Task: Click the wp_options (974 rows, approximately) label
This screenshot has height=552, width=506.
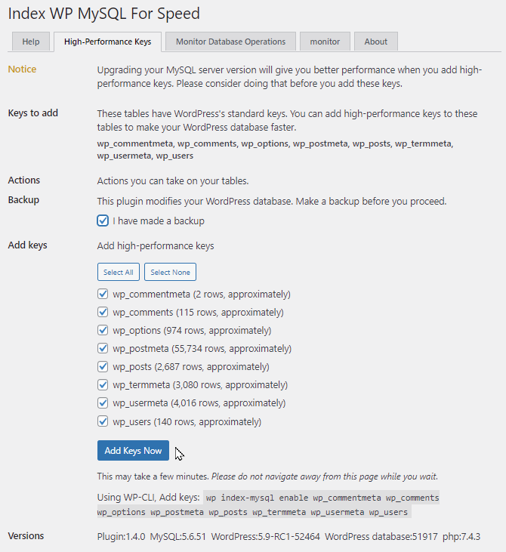Action: (192, 331)
